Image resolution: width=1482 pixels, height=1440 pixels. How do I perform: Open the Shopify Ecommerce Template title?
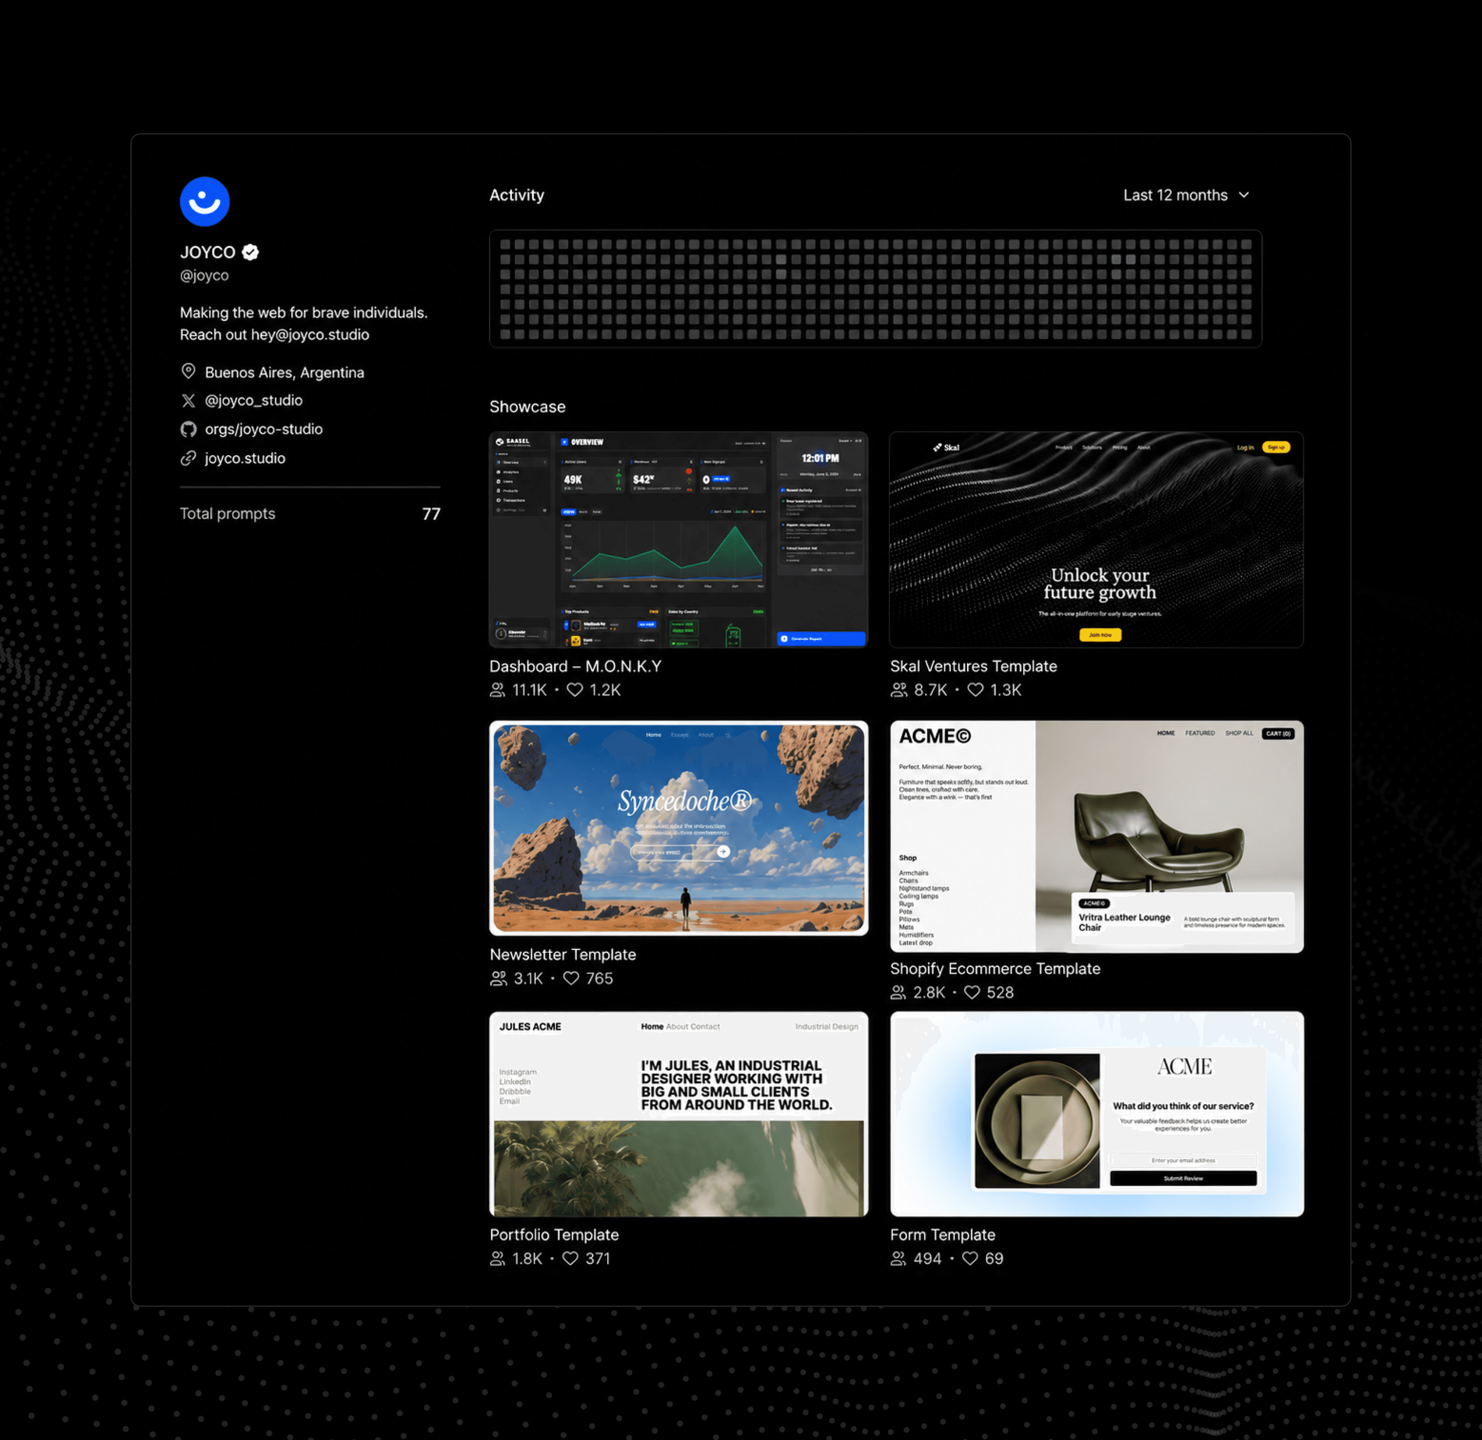pos(995,969)
